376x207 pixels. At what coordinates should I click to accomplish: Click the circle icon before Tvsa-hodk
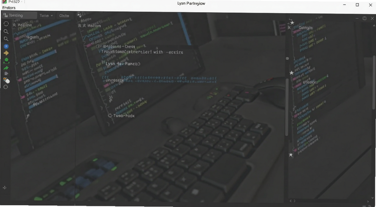coord(110,116)
